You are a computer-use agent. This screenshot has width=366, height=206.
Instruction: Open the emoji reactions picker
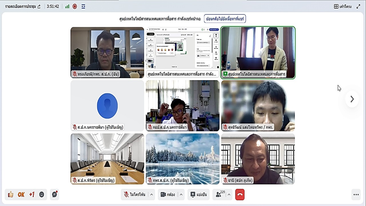(x=42, y=195)
